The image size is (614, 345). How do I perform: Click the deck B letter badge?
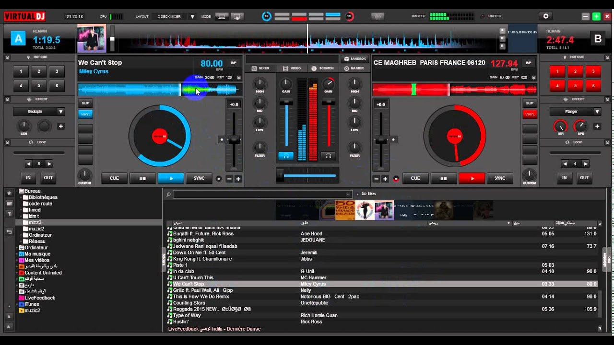coord(598,39)
